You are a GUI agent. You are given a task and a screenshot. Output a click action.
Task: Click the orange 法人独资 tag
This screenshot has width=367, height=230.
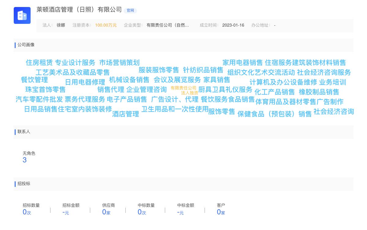pos(190,93)
